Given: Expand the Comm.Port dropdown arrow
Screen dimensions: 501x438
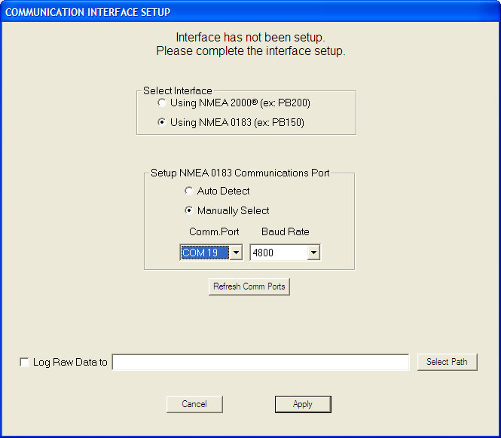Looking at the screenshot, I should point(236,253).
